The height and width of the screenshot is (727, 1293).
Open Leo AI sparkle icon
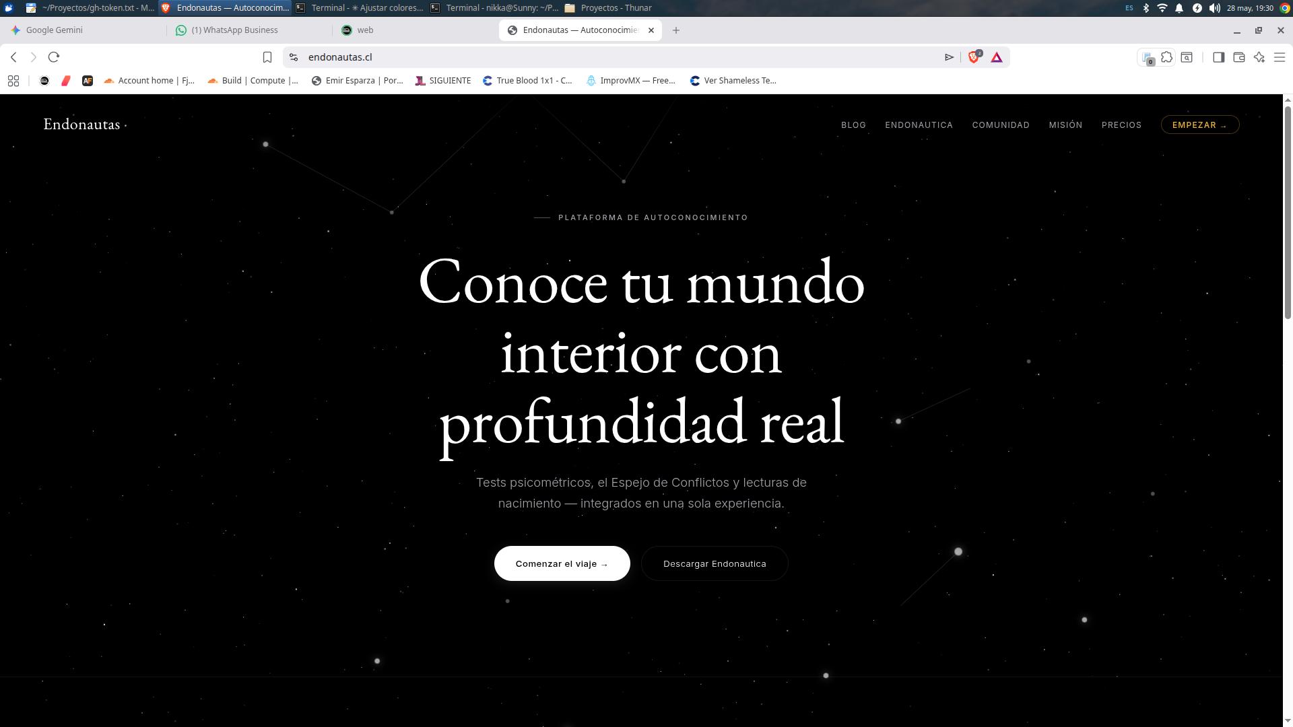click(x=1259, y=57)
